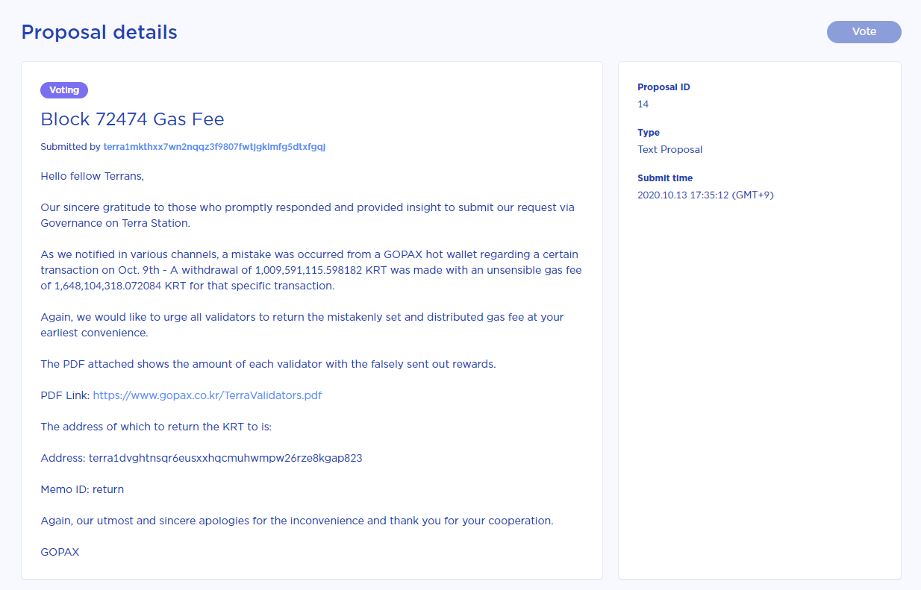Click the Submitted by label text
Image resolution: width=921 pixels, height=590 pixels.
70,147
